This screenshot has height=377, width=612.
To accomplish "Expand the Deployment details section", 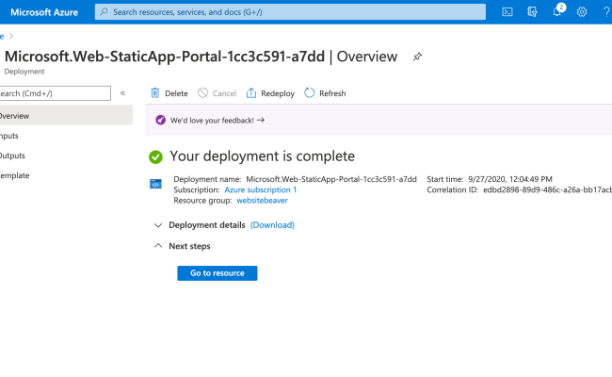I will coord(158,225).
